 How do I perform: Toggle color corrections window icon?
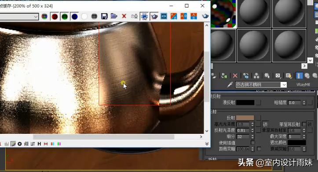pyautogui.click(x=13, y=144)
